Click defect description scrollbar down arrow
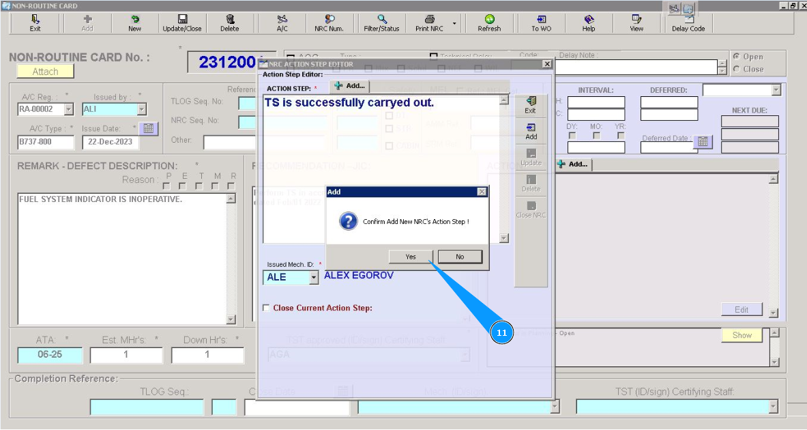Image resolution: width=807 pixels, height=430 pixels. (231, 320)
